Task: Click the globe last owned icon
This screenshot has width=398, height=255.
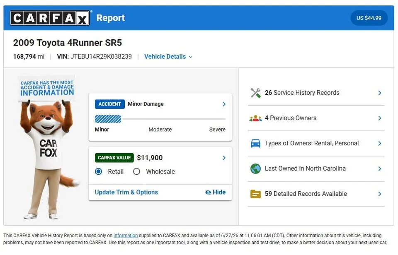Action: [x=255, y=168]
